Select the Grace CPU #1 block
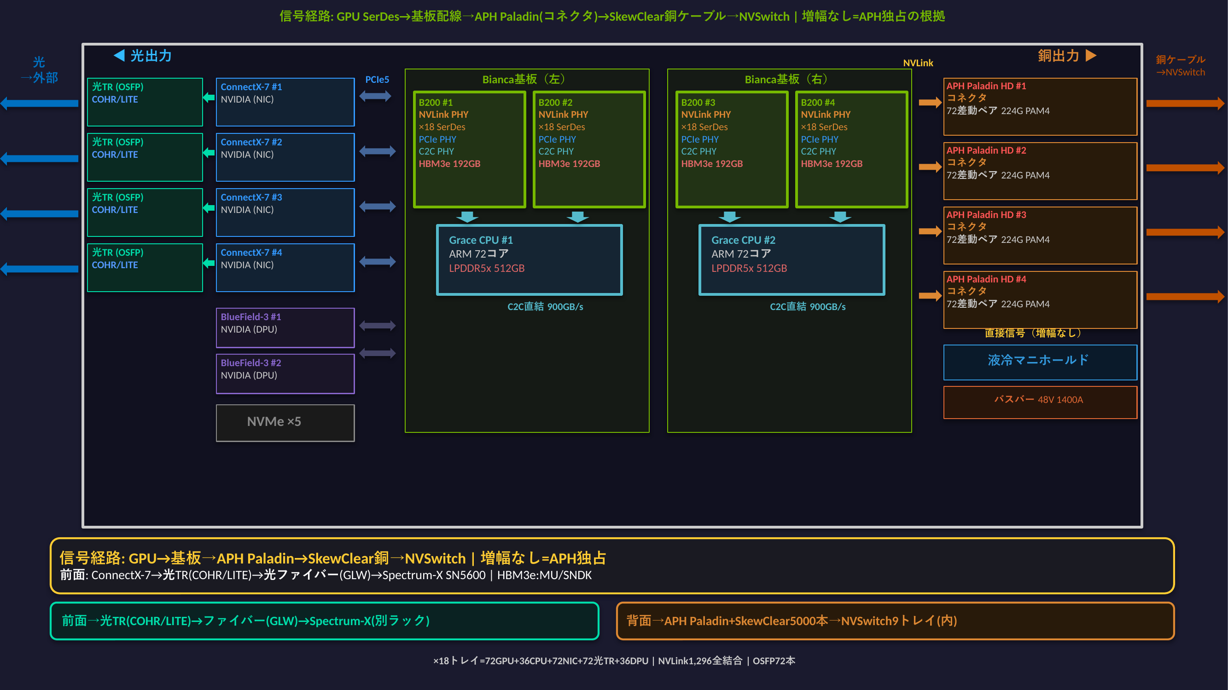Image resolution: width=1228 pixels, height=690 pixels. (529, 260)
